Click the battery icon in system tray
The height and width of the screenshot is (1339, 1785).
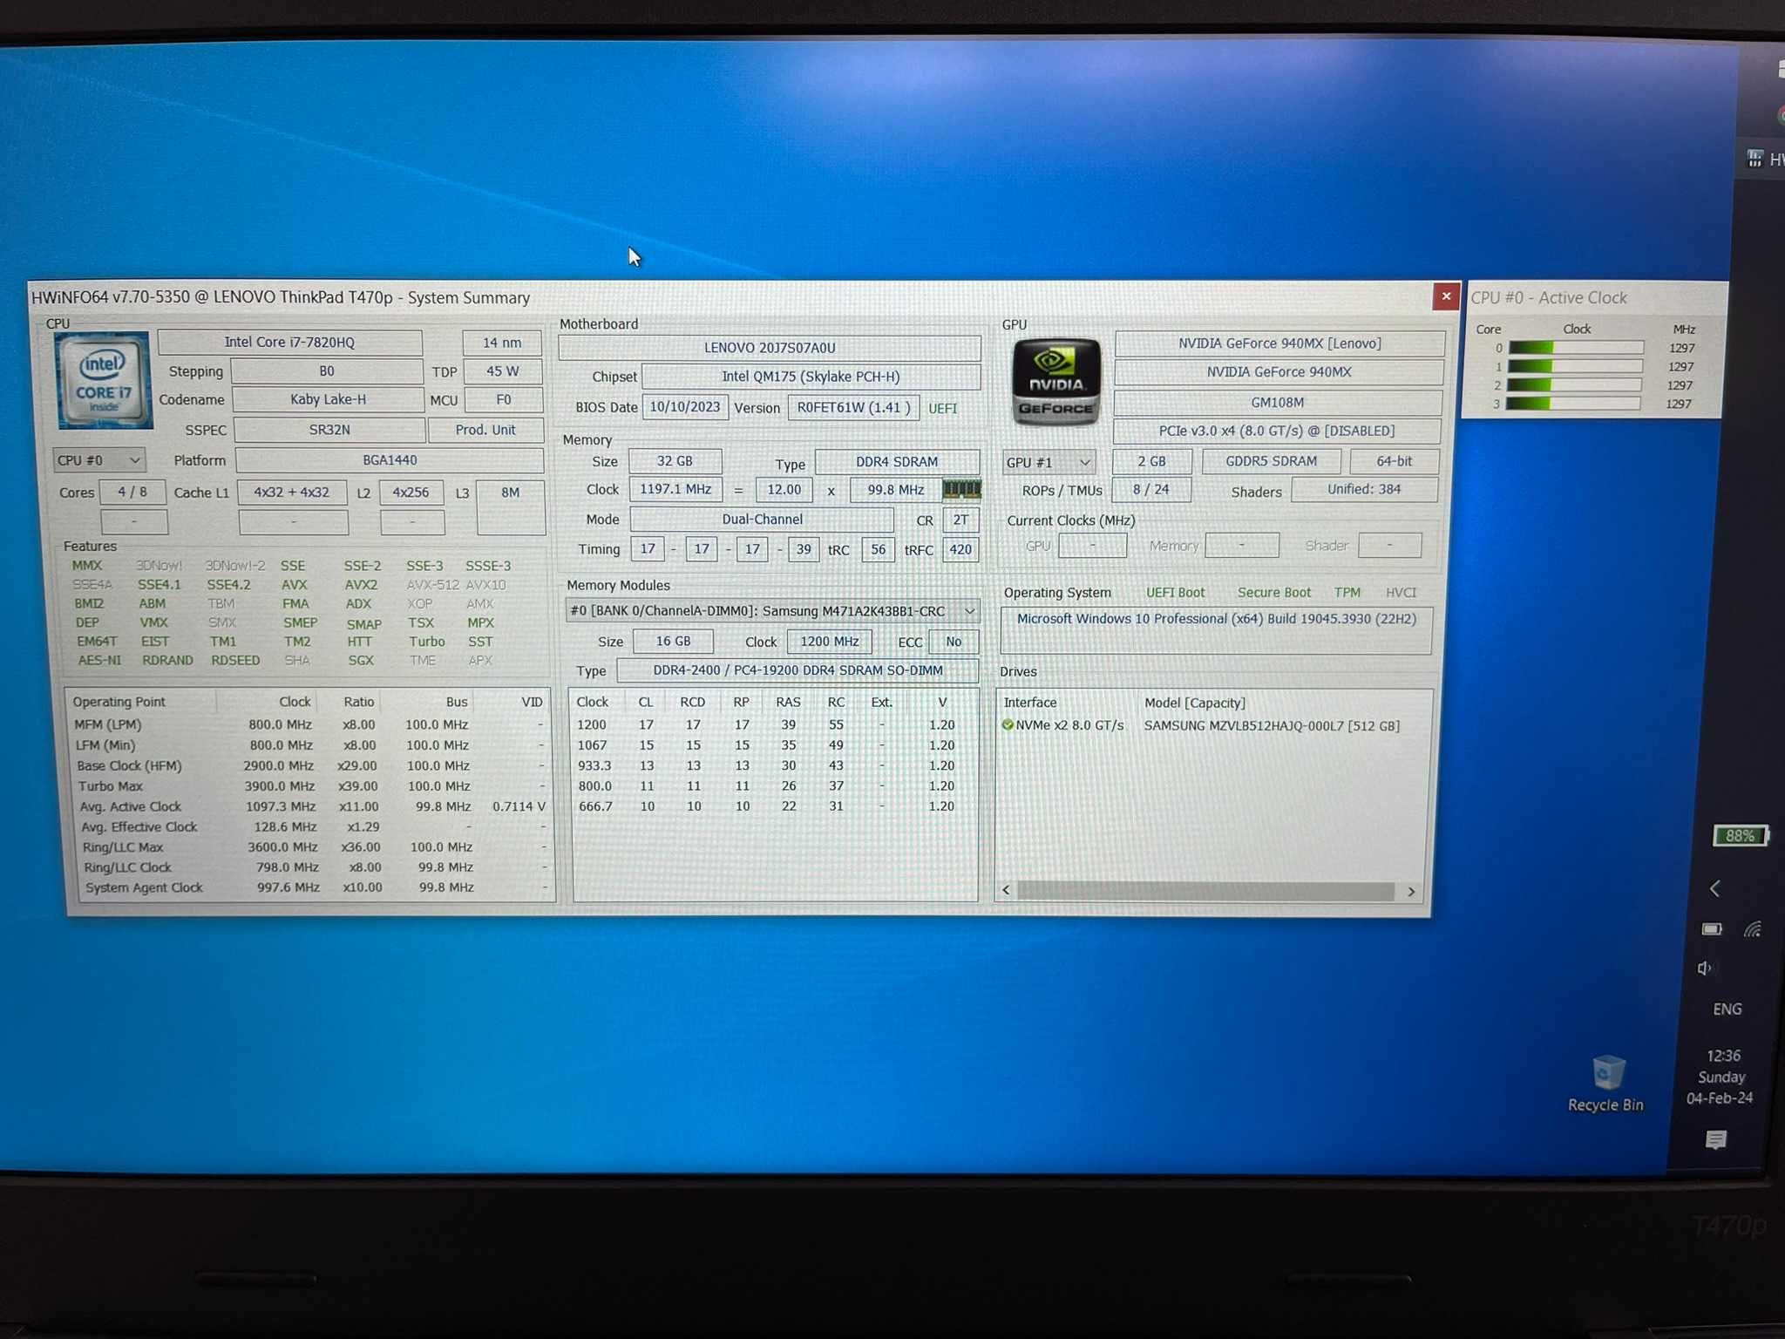click(1712, 929)
